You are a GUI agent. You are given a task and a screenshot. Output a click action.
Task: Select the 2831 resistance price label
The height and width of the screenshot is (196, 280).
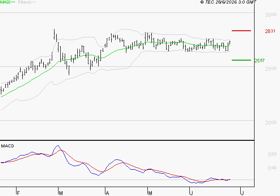tap(270, 31)
